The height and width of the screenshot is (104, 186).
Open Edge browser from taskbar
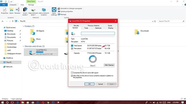17,102
